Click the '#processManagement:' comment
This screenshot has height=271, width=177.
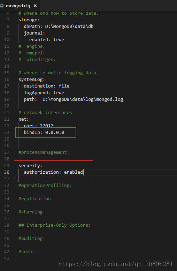coord(44,152)
